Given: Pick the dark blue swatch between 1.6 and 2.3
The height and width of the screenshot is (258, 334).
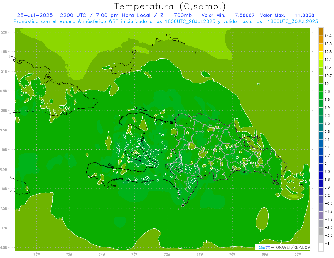Looking at the screenshot, I should pos(321,175).
